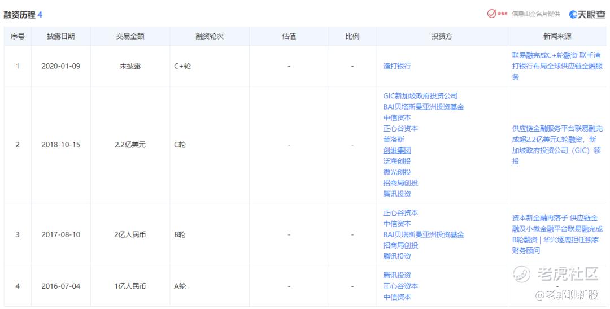Open investor link 创维集团
The image size is (610, 309).
[397, 150]
